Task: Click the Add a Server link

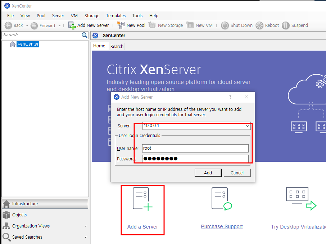Action: click(x=142, y=227)
